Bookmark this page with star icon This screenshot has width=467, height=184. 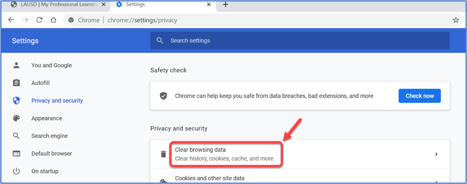click(x=456, y=20)
